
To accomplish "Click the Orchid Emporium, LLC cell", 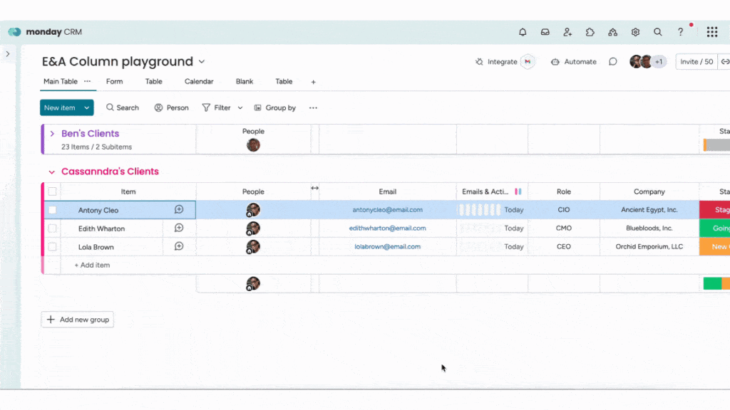I will point(649,246).
